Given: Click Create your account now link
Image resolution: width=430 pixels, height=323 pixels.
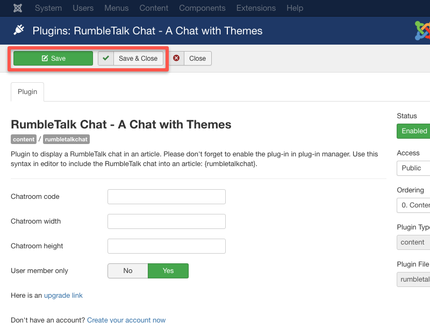Looking at the screenshot, I should [126, 320].
